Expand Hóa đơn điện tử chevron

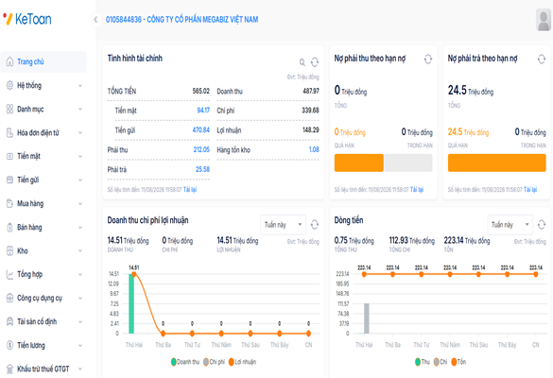80,132
